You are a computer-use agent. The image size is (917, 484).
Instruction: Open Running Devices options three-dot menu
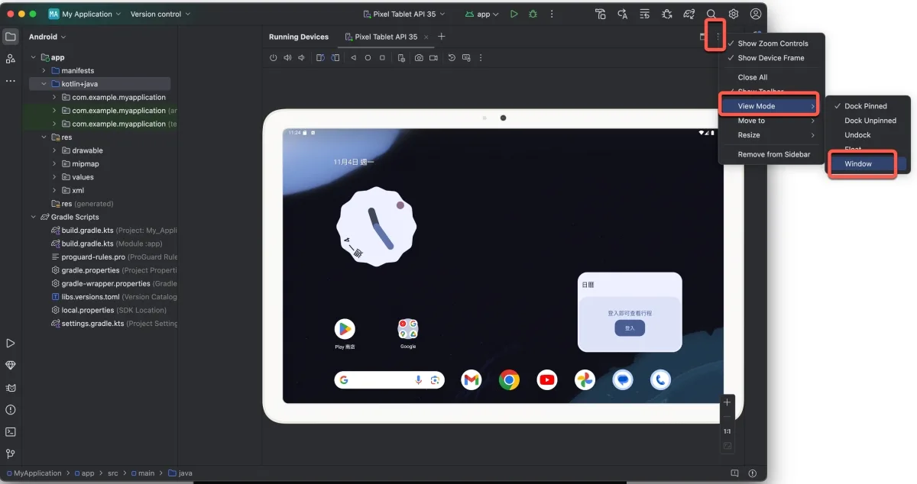click(x=718, y=36)
